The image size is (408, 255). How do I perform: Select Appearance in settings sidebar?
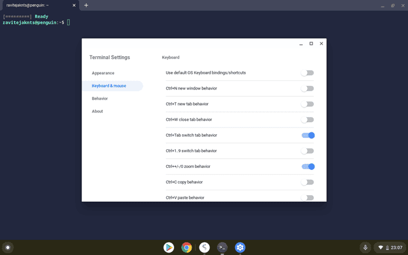(x=103, y=73)
